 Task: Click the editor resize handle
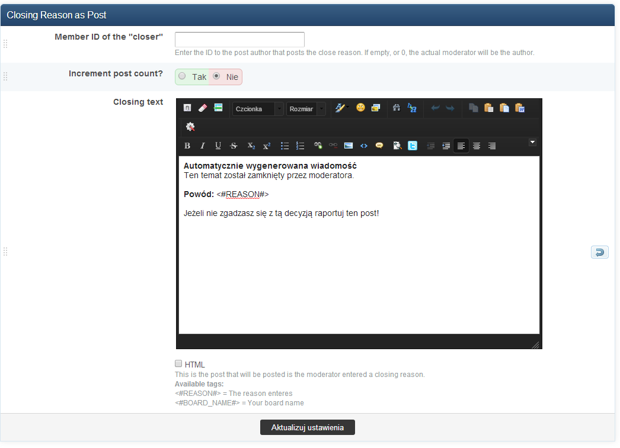(x=535, y=344)
